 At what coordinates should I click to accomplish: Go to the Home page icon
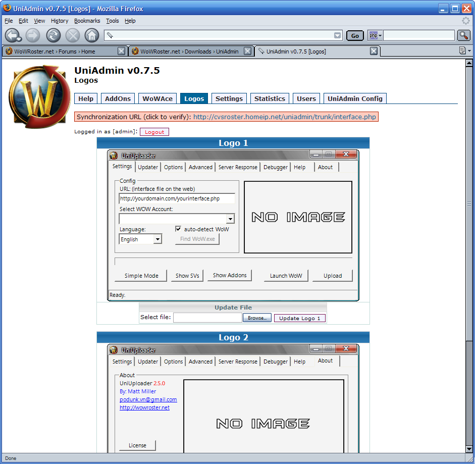point(92,35)
